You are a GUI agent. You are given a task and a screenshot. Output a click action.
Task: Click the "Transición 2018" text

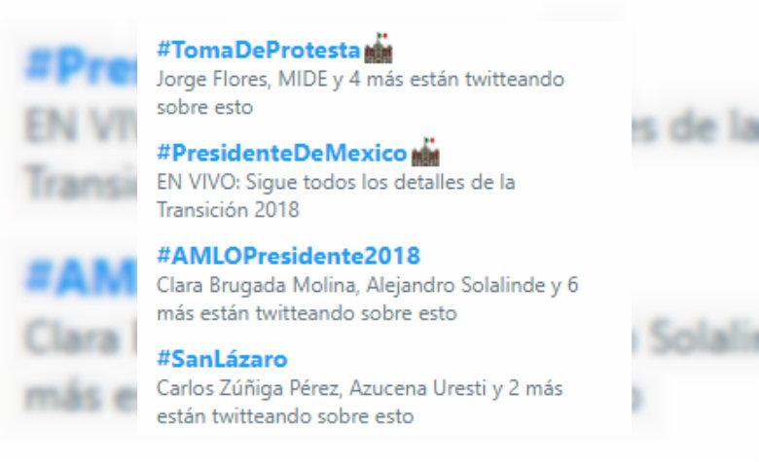227,209
